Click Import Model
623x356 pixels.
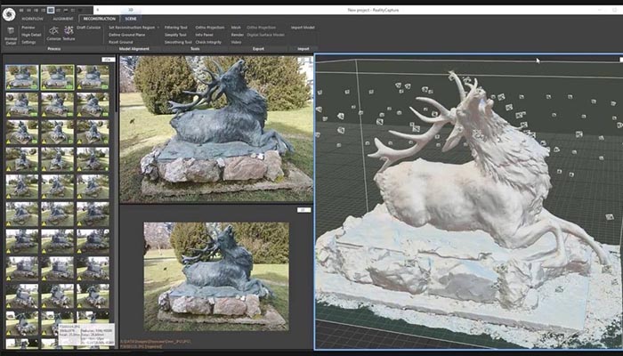pos(303,28)
